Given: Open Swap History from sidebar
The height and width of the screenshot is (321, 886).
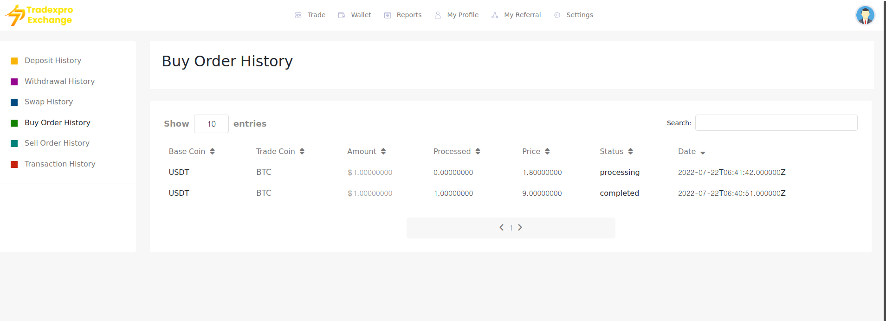Looking at the screenshot, I should [48, 102].
